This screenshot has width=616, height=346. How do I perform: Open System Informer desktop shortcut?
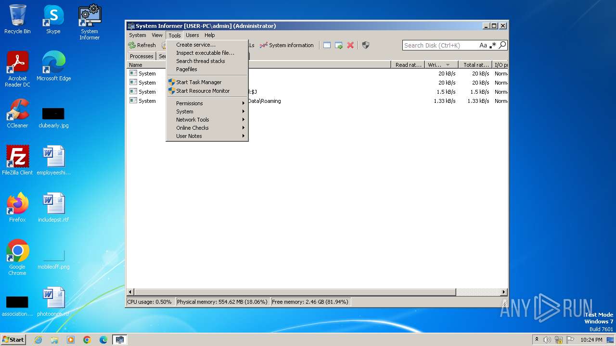click(x=90, y=22)
